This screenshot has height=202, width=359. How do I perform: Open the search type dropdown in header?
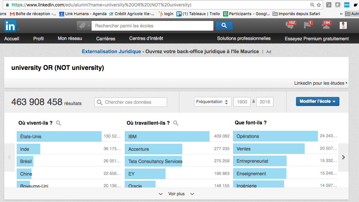pos(84,26)
